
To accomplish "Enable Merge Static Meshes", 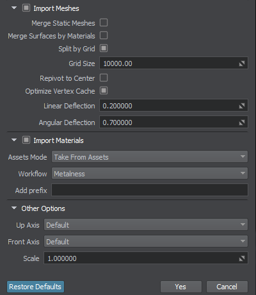I will coord(104,22).
